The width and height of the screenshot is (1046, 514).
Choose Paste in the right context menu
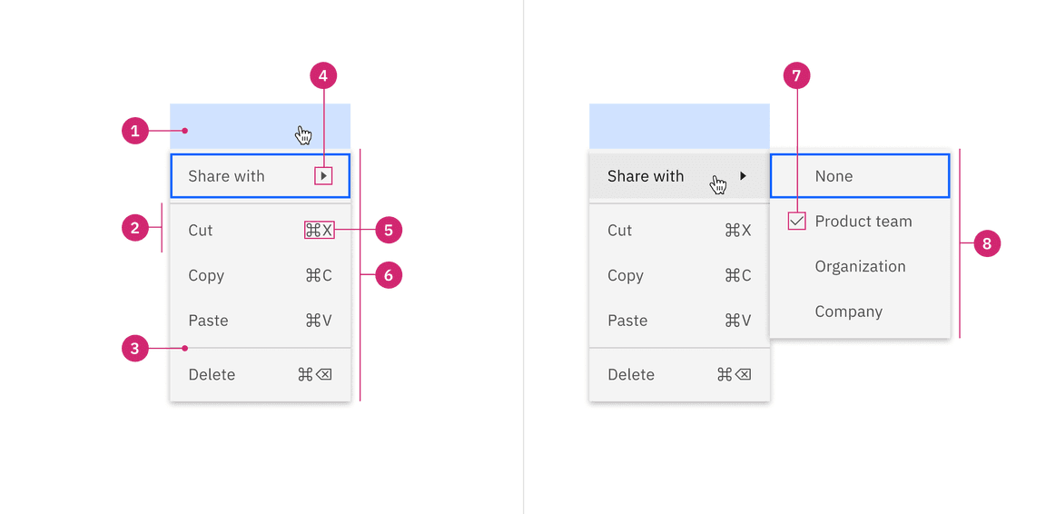pos(627,321)
